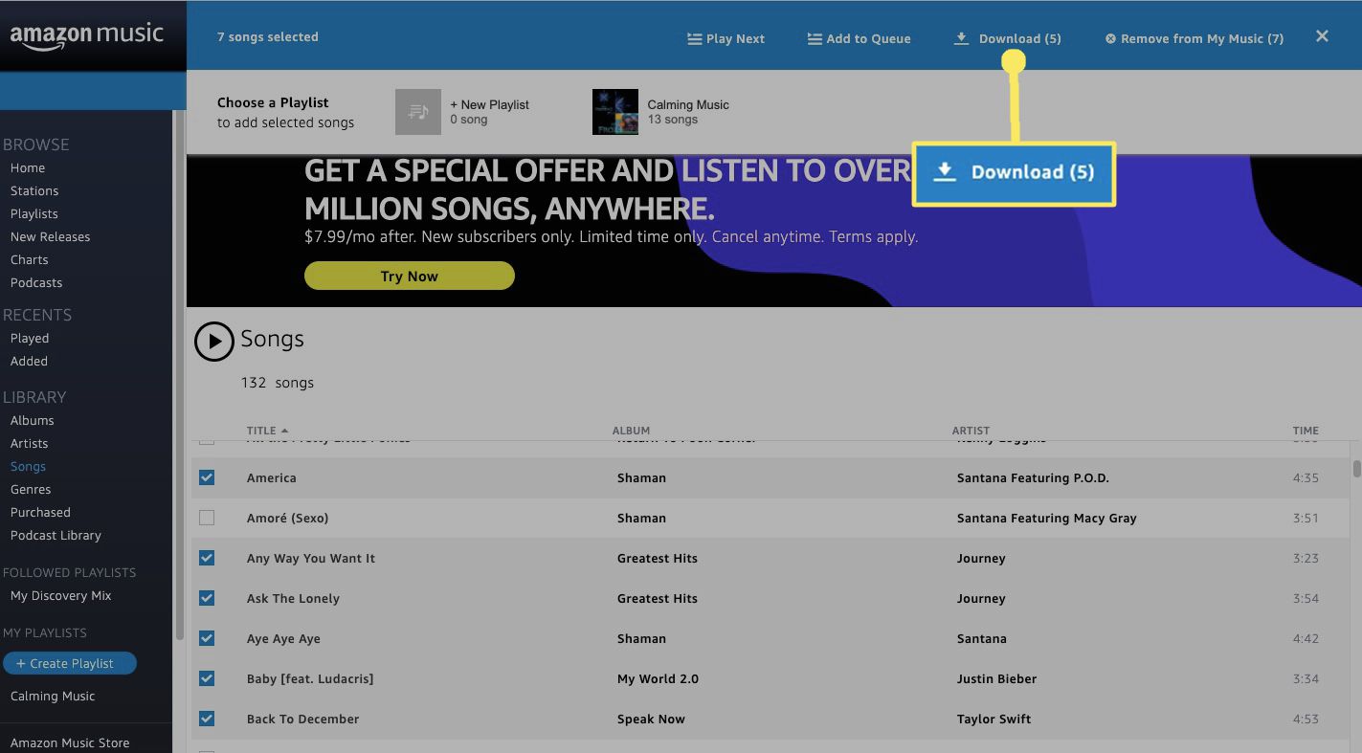Click the song title America

272,477
